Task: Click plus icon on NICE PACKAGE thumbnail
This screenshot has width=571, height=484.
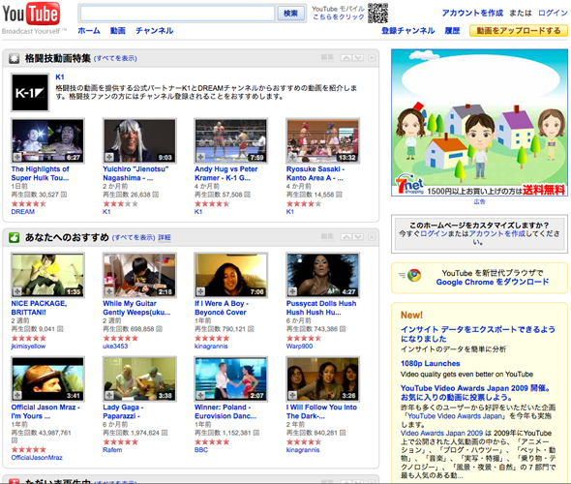Action: tap(17, 291)
